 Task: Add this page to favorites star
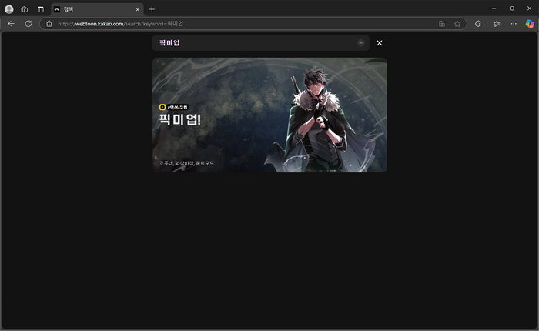click(x=457, y=24)
